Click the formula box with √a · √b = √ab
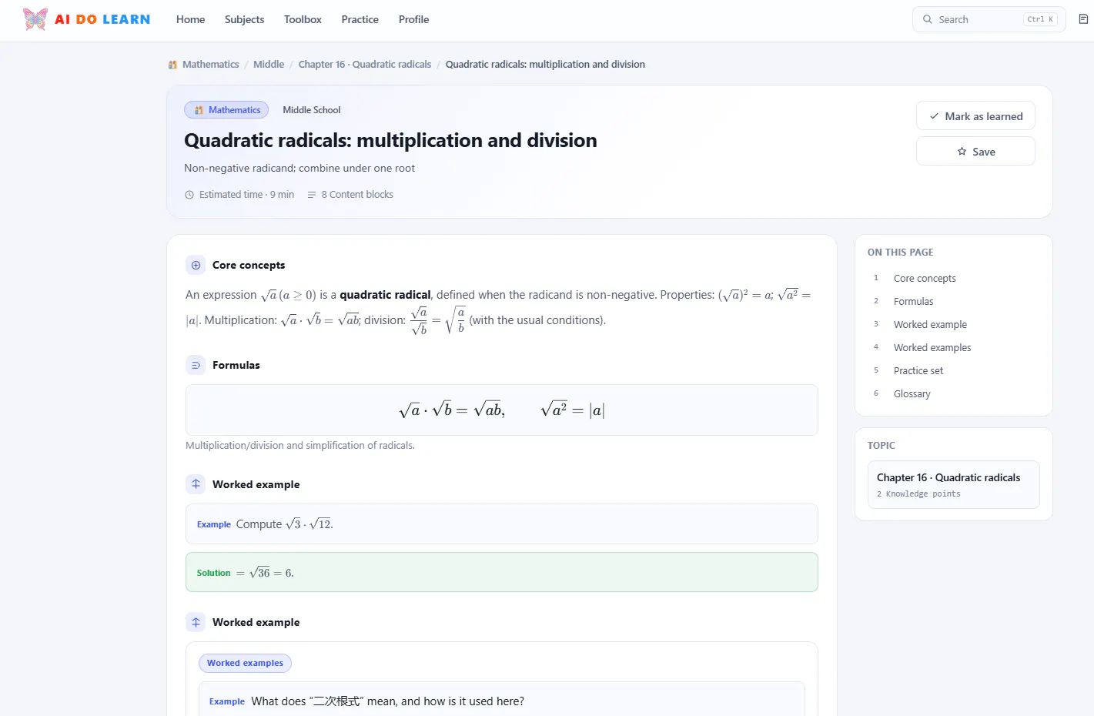 pyautogui.click(x=502, y=410)
